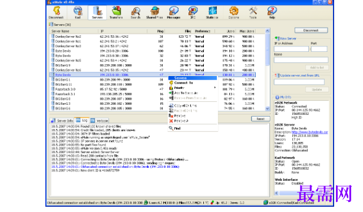Open the IRC chat page
363x212 pixels.
193,12
